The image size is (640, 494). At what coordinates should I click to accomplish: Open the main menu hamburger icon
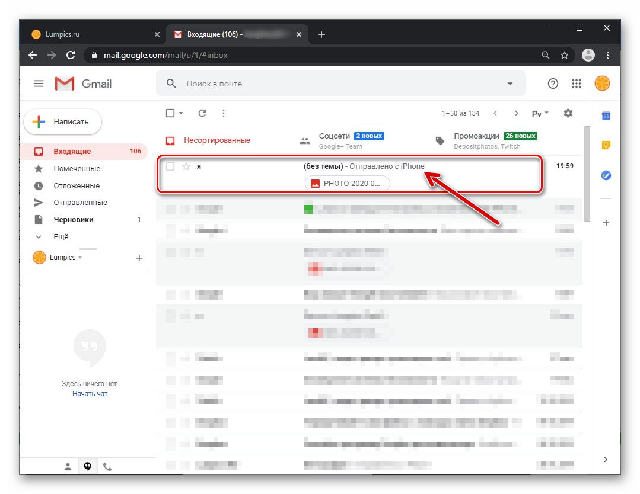39,84
